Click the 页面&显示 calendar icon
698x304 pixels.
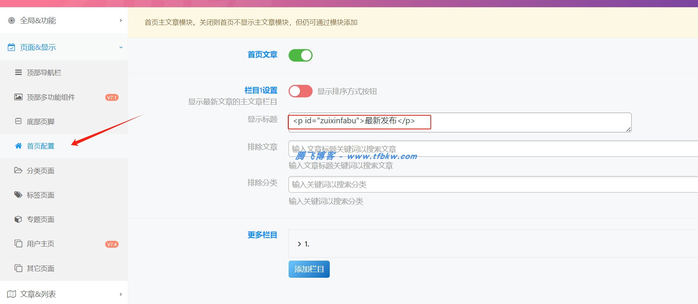click(11, 47)
